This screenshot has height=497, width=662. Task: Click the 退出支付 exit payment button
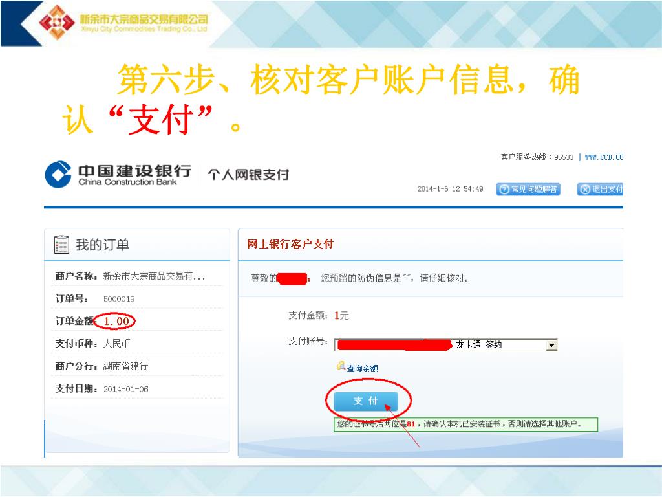coord(601,190)
